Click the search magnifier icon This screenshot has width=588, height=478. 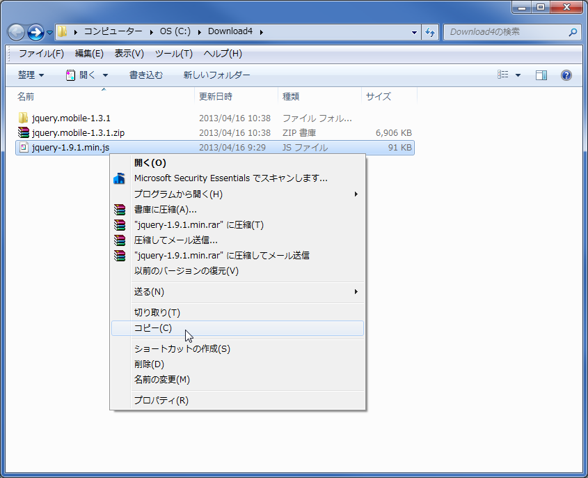point(573,32)
